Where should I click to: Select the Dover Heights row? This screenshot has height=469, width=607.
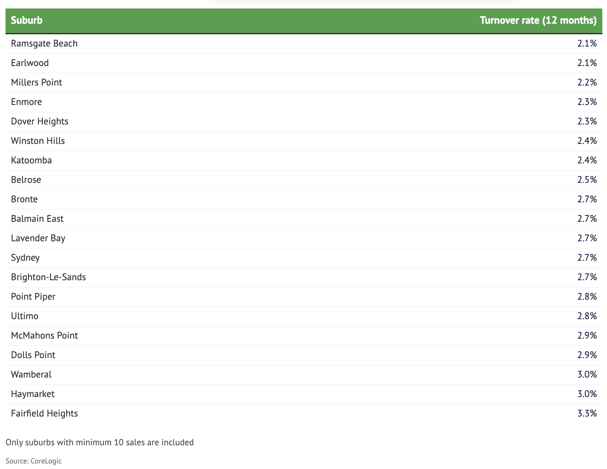pos(40,121)
